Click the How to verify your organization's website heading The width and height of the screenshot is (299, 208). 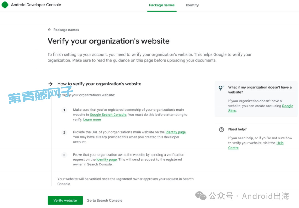pos(99,84)
